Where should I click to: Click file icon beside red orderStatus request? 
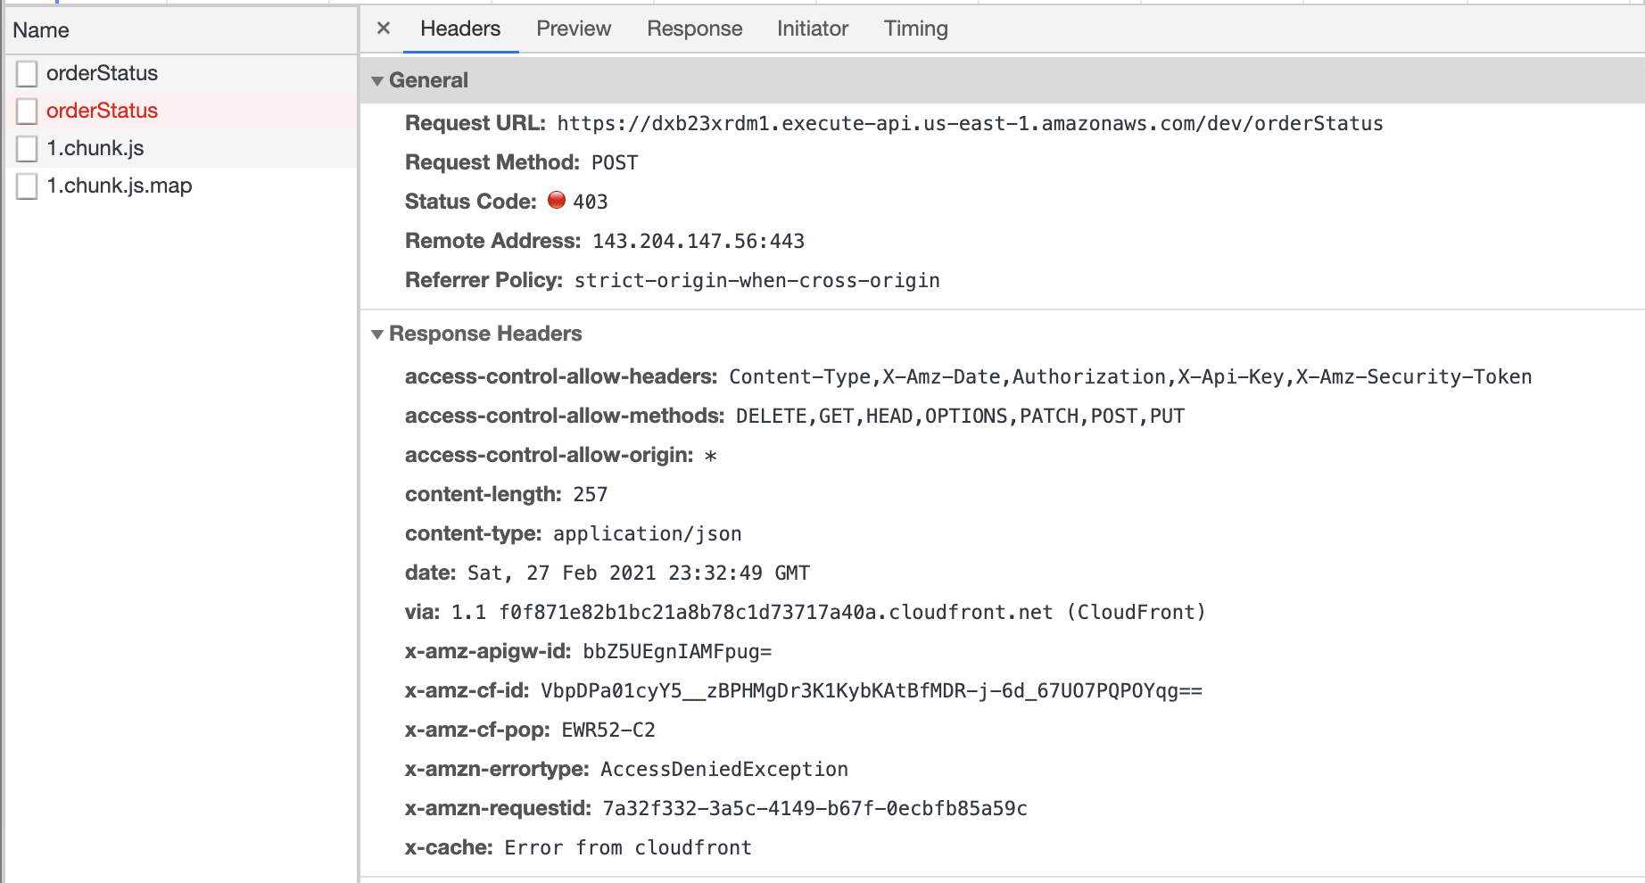28,111
